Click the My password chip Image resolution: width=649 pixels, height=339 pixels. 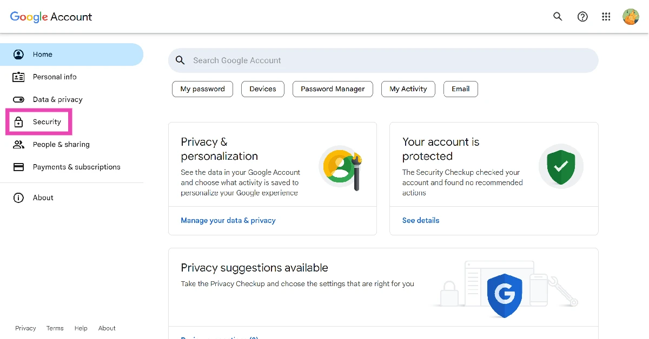202,89
